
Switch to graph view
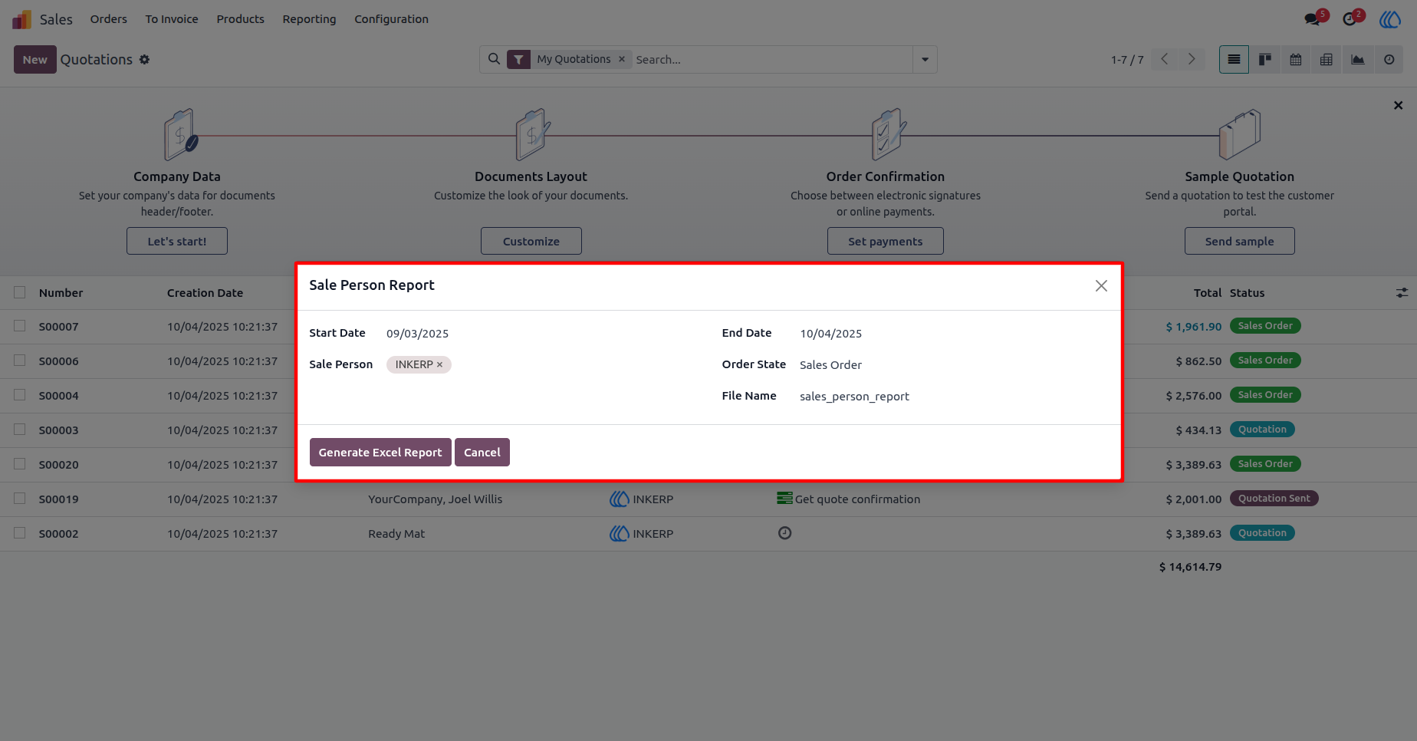click(1358, 60)
